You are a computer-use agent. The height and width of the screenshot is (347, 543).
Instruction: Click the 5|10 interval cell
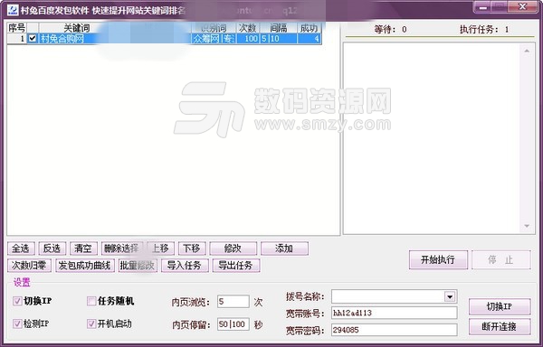(x=279, y=38)
